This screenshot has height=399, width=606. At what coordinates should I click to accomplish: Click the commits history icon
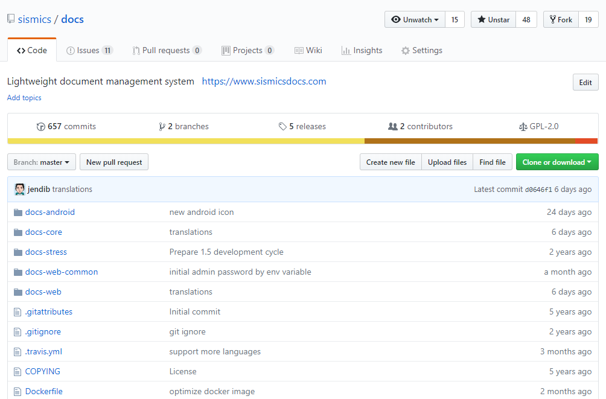coord(41,127)
